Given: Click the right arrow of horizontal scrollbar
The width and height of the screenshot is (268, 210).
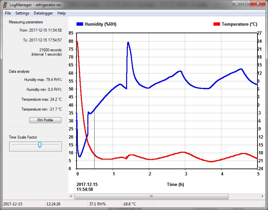Looking at the screenshot, I should coord(262,197).
